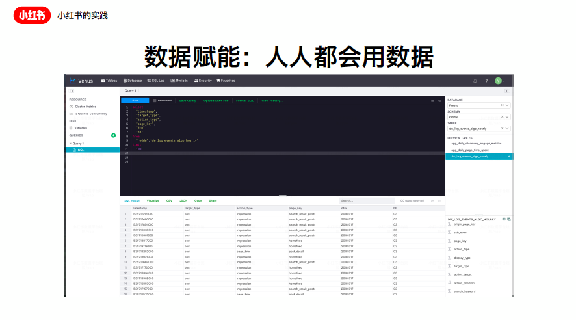Select action_target column in schema list
The height and width of the screenshot is (320, 576).
tap(462, 275)
